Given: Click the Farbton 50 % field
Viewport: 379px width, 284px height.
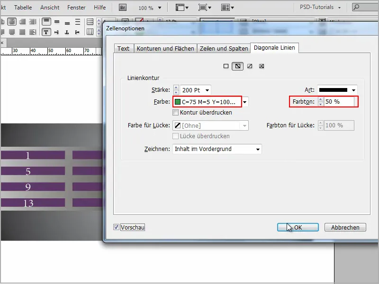Looking at the screenshot, I should (x=339, y=102).
